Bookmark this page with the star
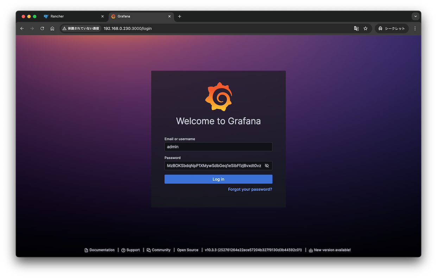 (366, 29)
